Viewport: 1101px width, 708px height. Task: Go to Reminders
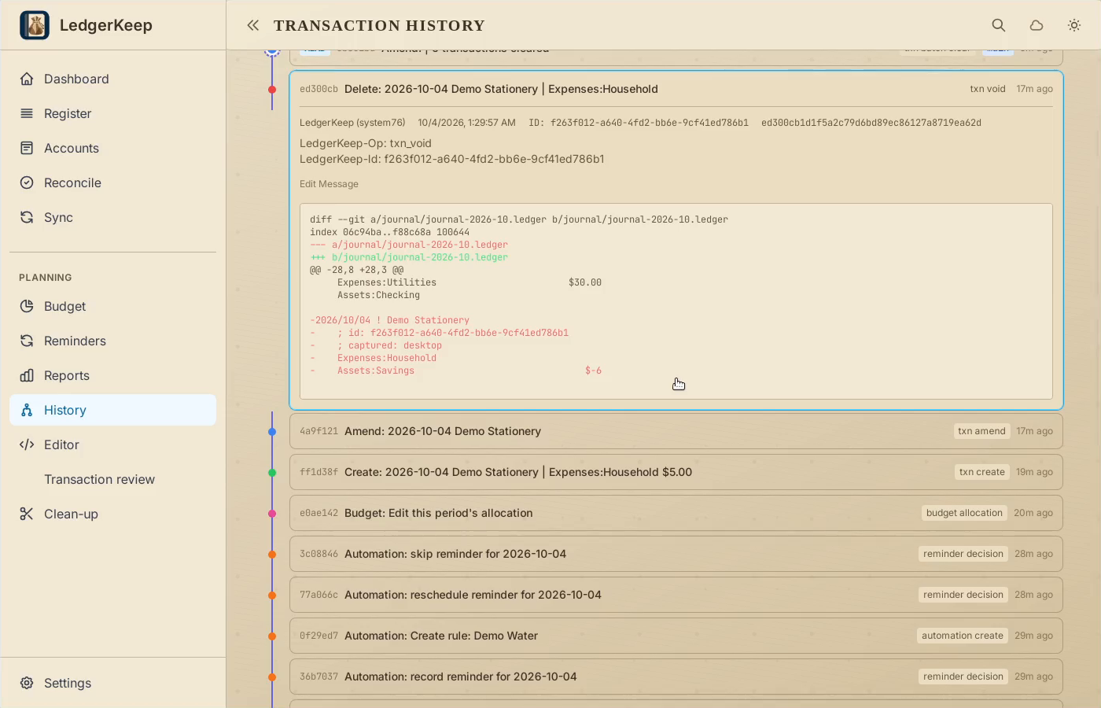pos(112,341)
